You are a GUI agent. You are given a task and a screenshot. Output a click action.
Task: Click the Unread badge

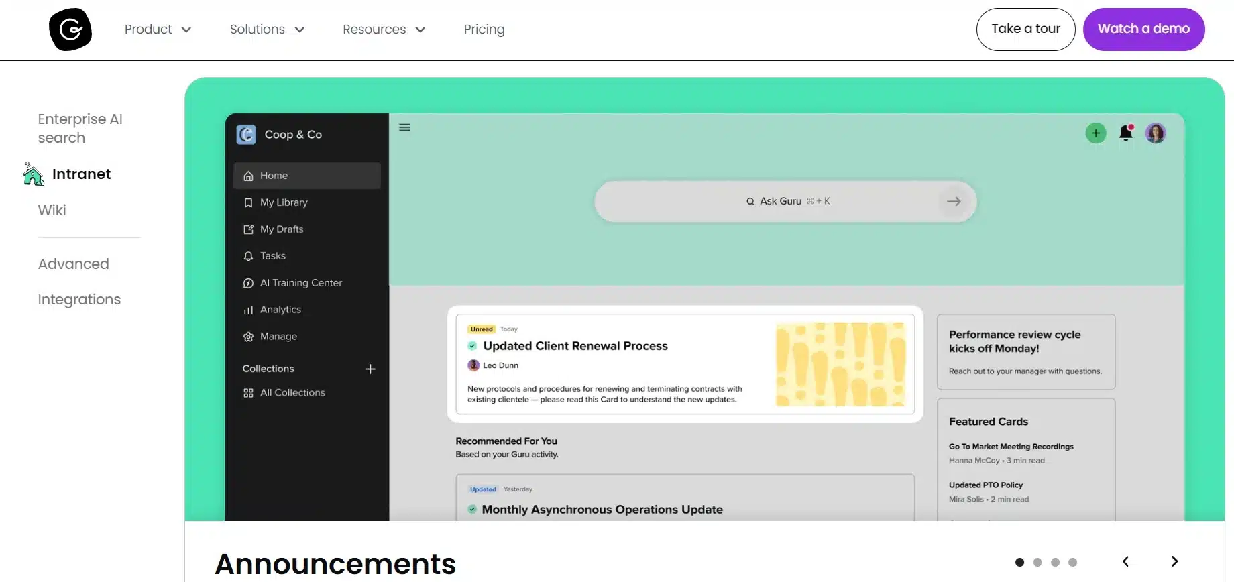[x=482, y=329]
